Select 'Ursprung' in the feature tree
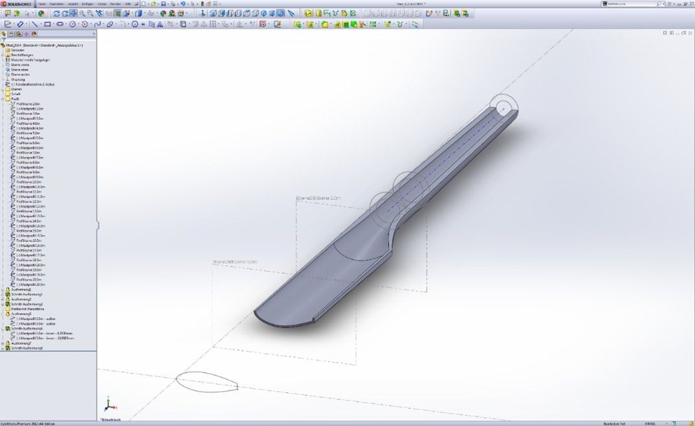Image resolution: width=695 pixels, height=426 pixels. point(18,79)
